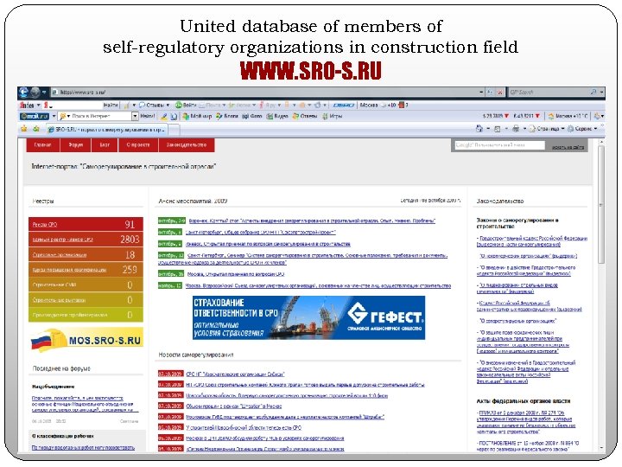Click the Print icon on the command bar
This screenshot has height=467, width=622.
515,129
